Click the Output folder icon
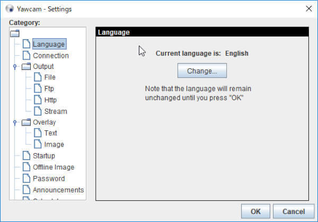 (26, 66)
